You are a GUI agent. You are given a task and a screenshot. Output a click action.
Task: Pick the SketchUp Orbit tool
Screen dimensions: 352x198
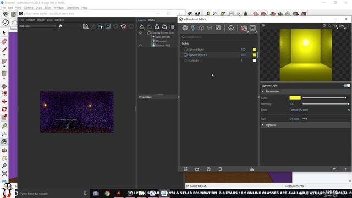[x=4, y=150]
